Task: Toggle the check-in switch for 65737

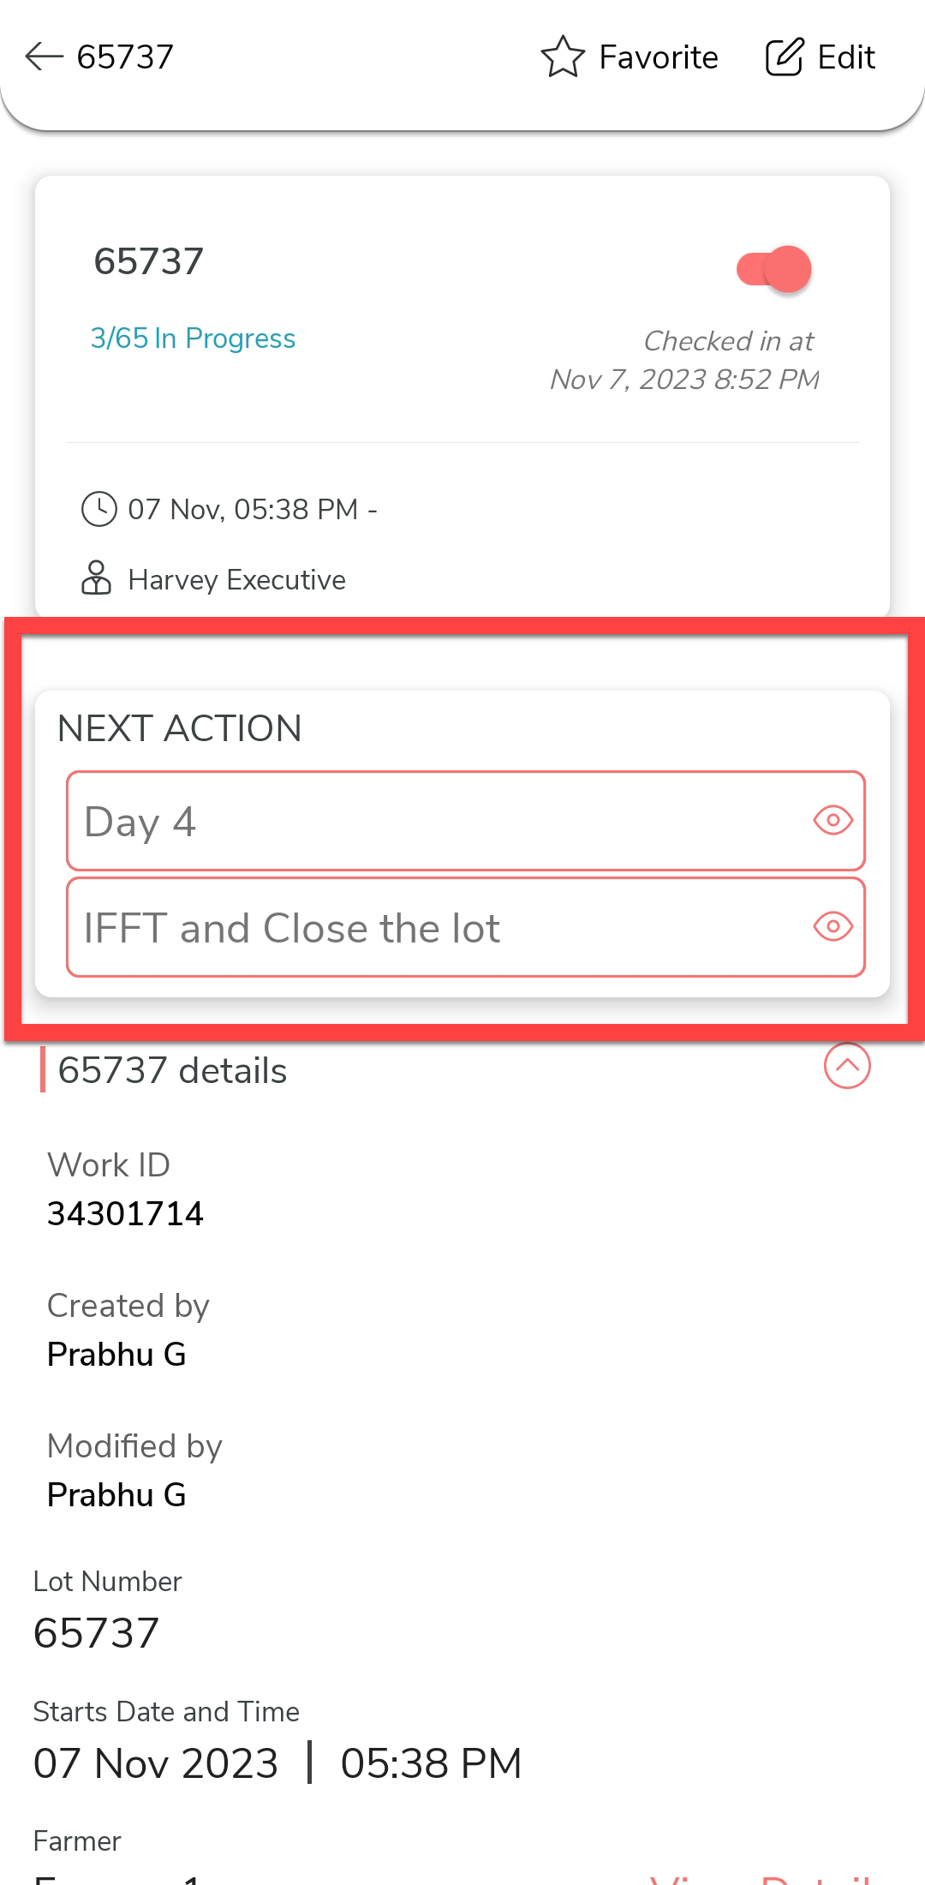Action: coord(774,269)
